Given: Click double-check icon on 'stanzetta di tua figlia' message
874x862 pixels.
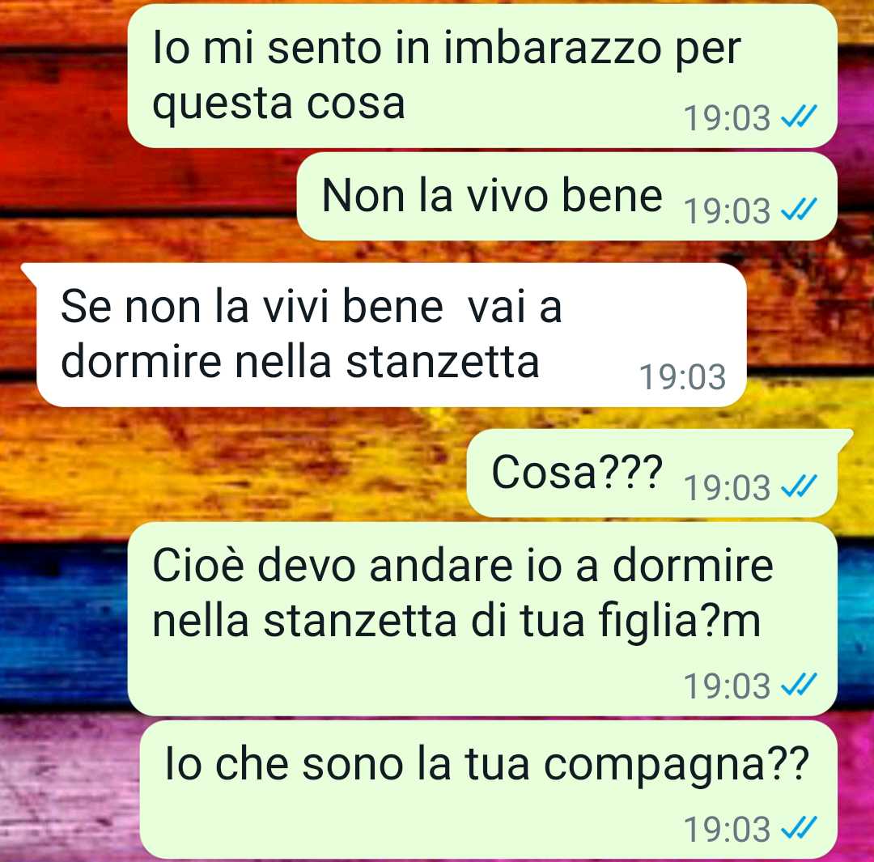Looking at the screenshot, I should (x=799, y=686).
